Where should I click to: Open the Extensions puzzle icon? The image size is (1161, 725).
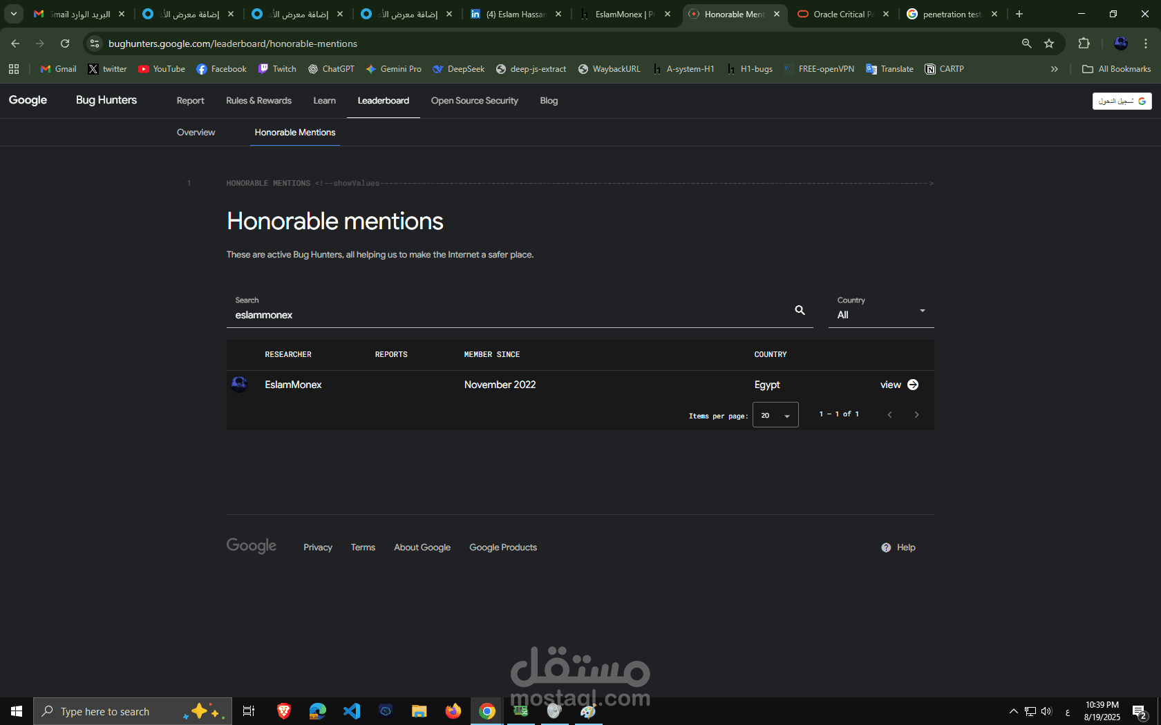[1084, 43]
